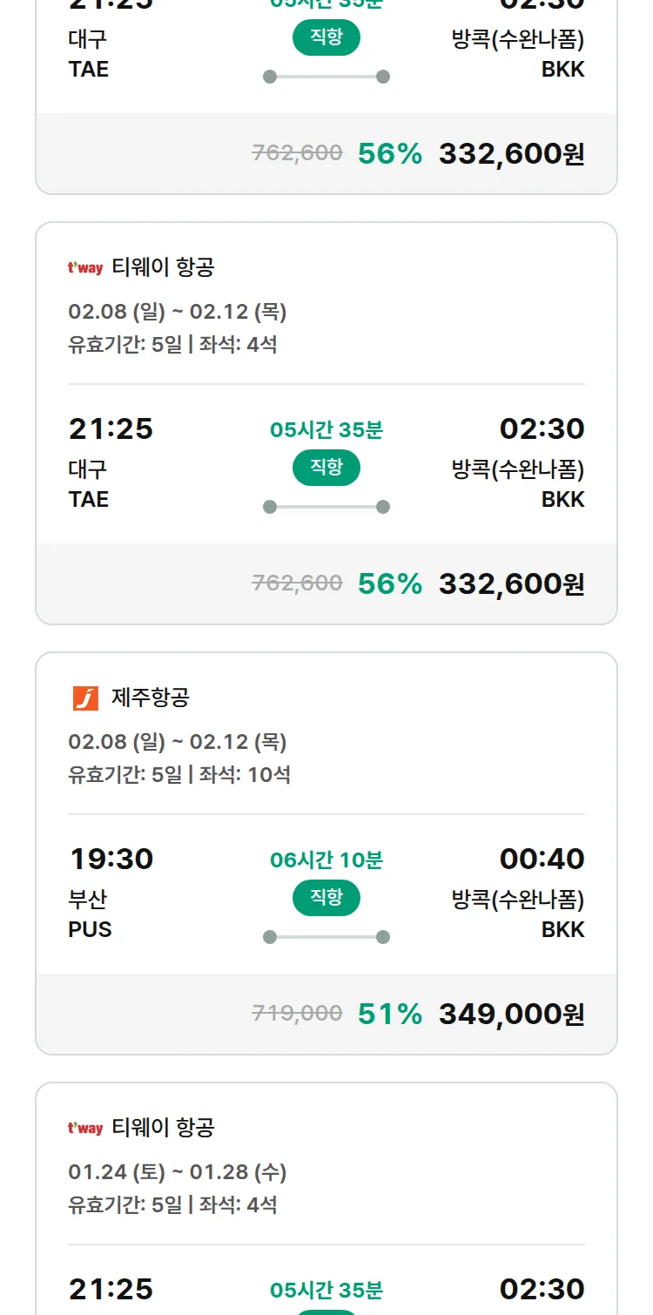Image resolution: width=653 pixels, height=1315 pixels.
Task: Click the PUS airport code
Action: point(90,930)
